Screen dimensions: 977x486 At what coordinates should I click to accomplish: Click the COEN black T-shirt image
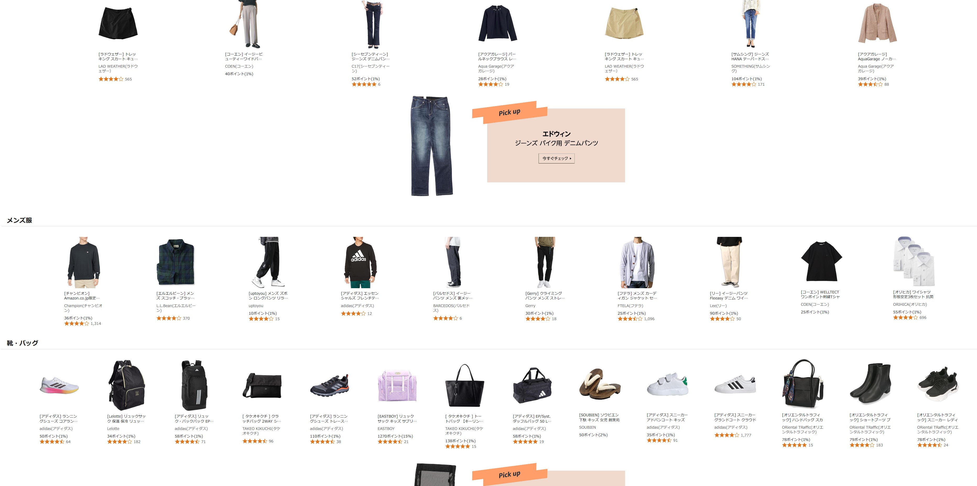(821, 261)
